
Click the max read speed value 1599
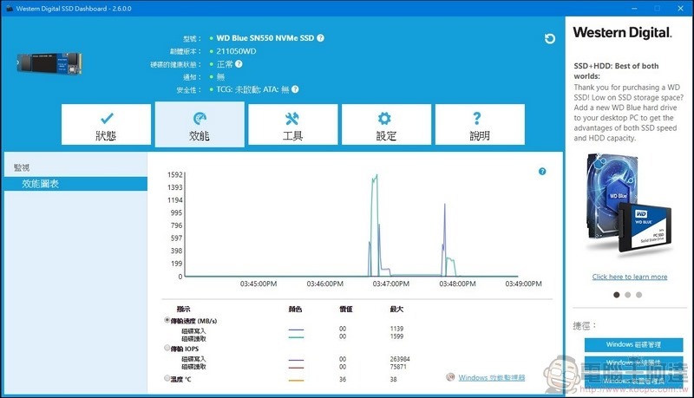pos(396,336)
